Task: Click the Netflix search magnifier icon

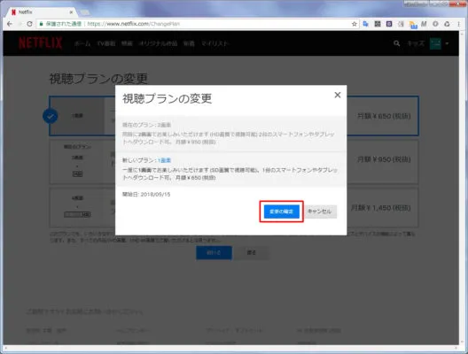Action: pos(397,43)
